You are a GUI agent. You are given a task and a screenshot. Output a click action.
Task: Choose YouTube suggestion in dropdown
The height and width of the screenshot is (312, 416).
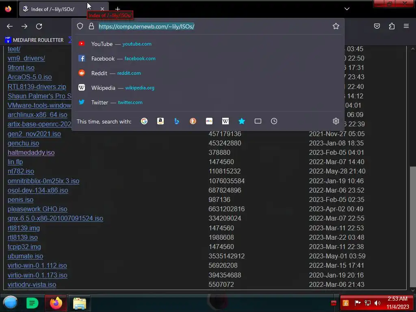click(x=208, y=44)
